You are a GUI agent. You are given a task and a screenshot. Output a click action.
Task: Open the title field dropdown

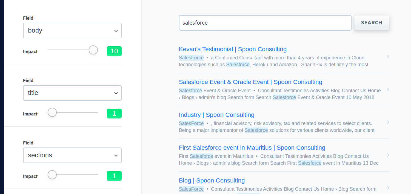tap(72, 93)
